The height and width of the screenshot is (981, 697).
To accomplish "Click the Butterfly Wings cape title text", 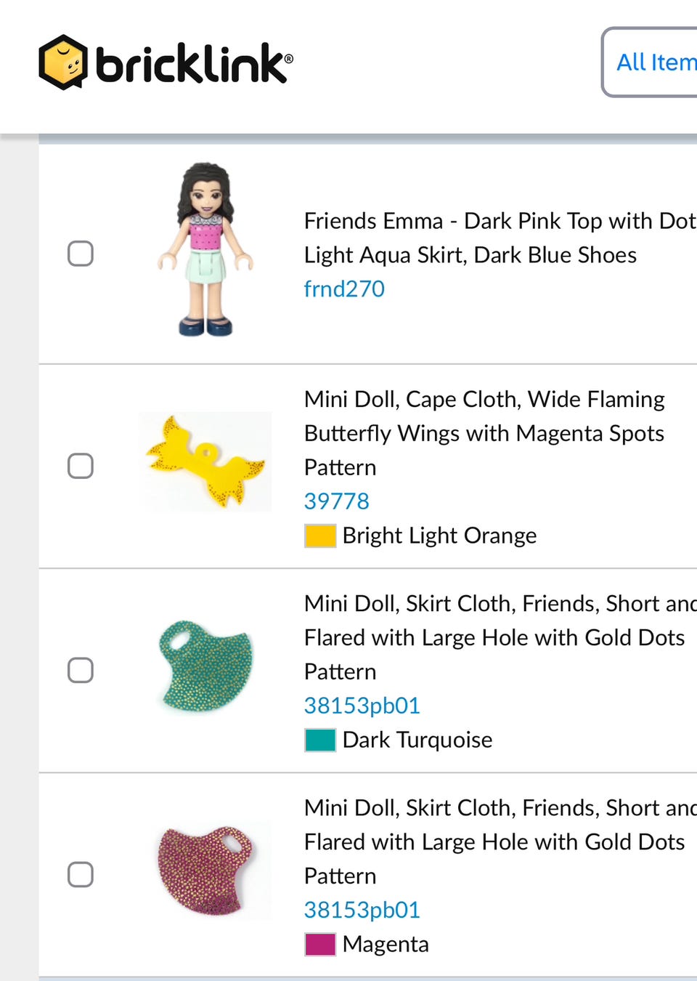I will tap(484, 433).
